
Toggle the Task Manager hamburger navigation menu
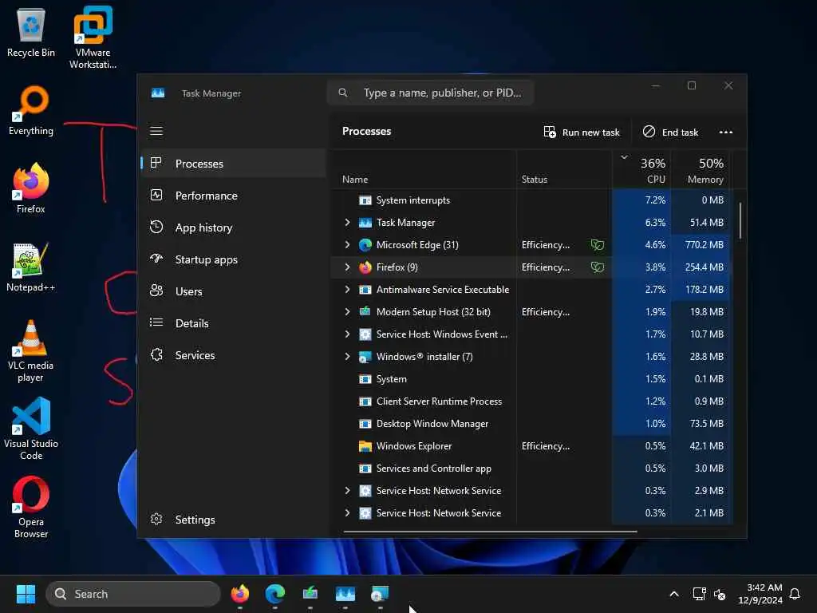point(156,131)
